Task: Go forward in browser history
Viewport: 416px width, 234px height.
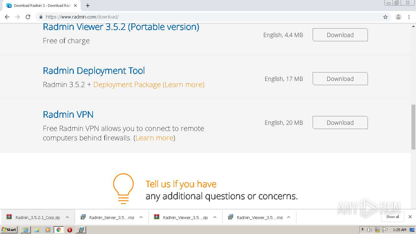Action: coord(18,17)
